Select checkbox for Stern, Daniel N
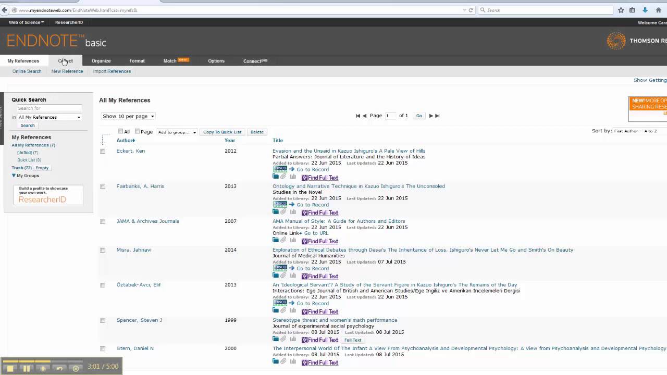Screen dimensions: 667x375 point(103,348)
